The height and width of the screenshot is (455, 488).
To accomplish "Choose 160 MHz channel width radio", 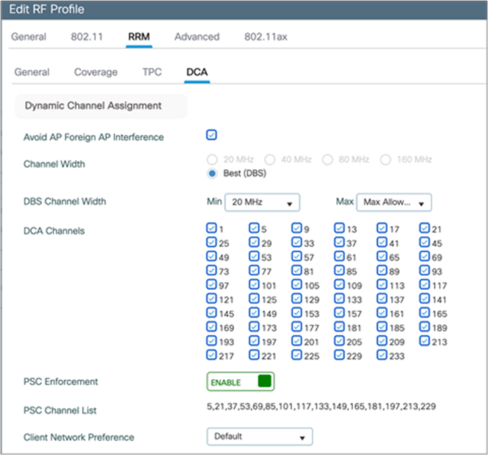I will click(x=386, y=160).
